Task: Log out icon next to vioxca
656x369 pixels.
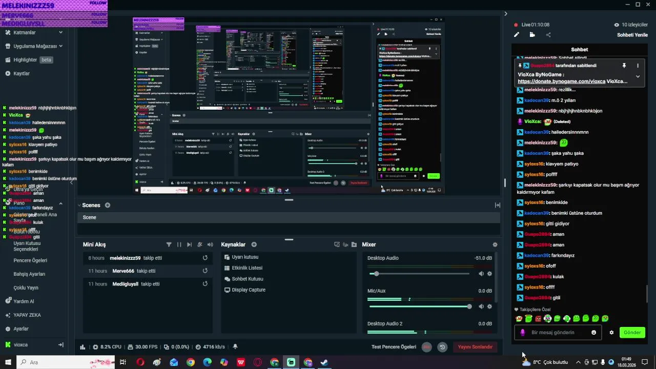Action: [60, 344]
